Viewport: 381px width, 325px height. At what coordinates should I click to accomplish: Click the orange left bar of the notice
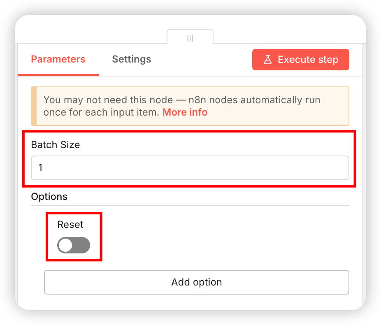[x=34, y=106]
